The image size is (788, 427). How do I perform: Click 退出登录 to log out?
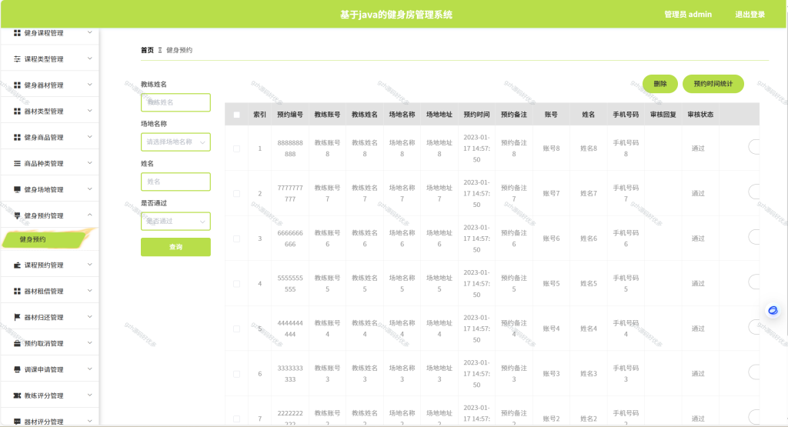click(750, 15)
